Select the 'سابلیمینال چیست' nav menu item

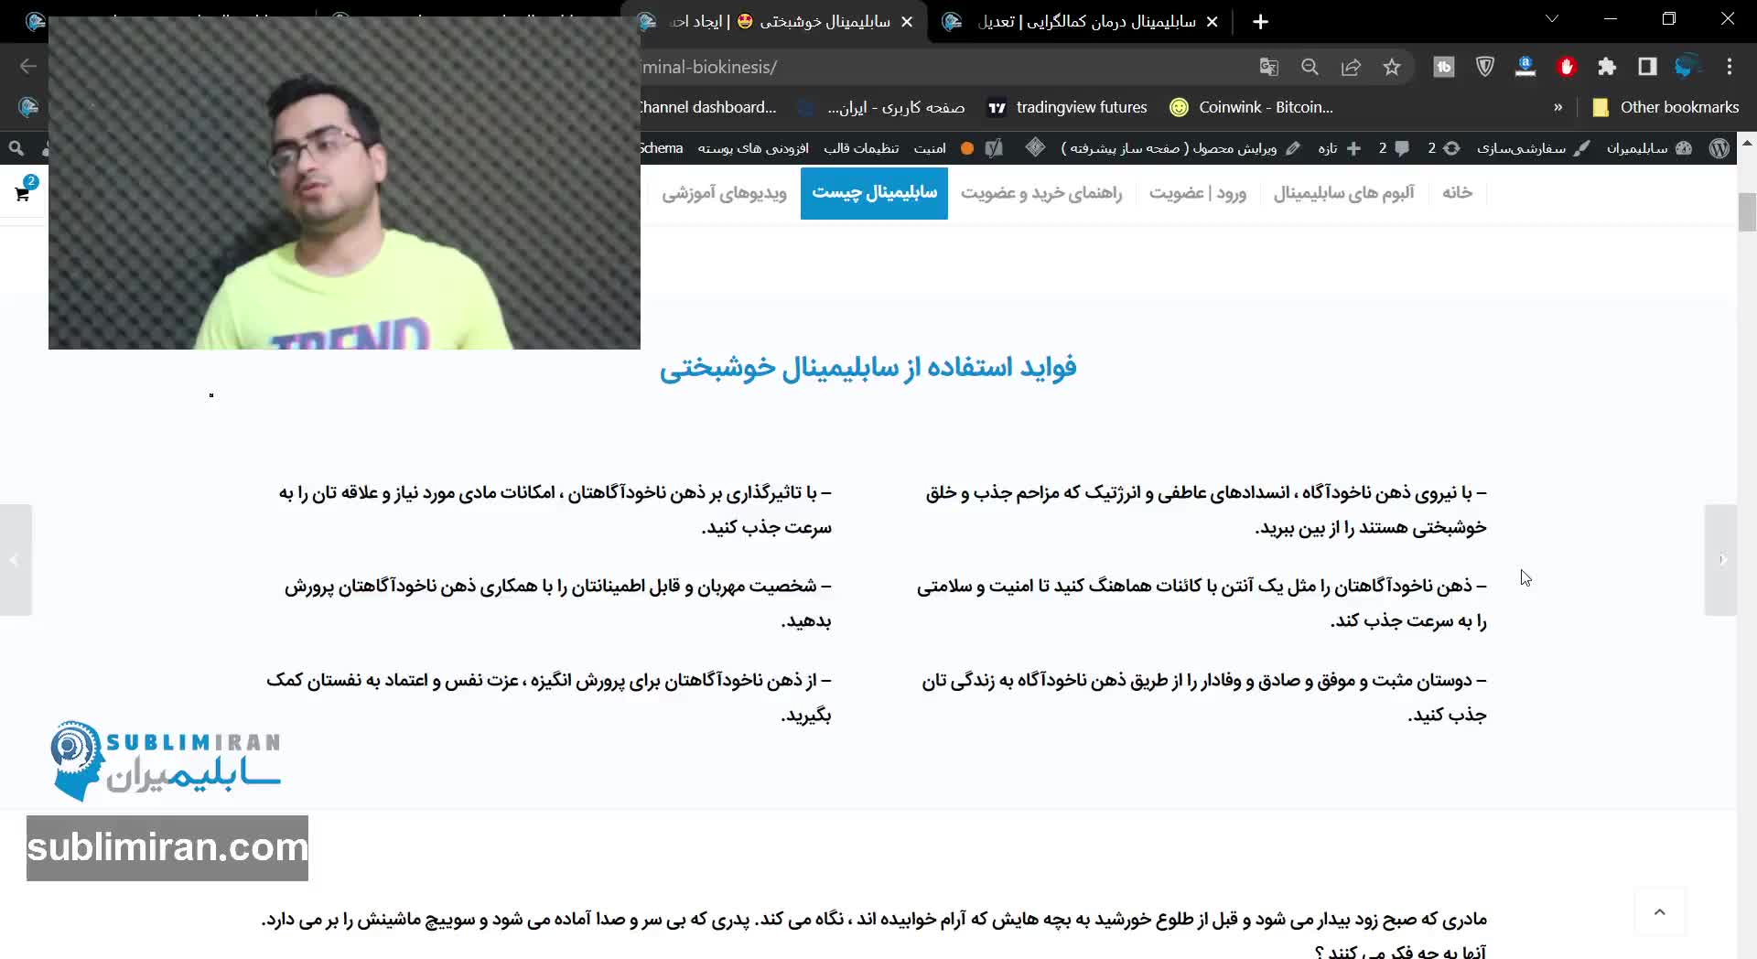[x=874, y=193]
